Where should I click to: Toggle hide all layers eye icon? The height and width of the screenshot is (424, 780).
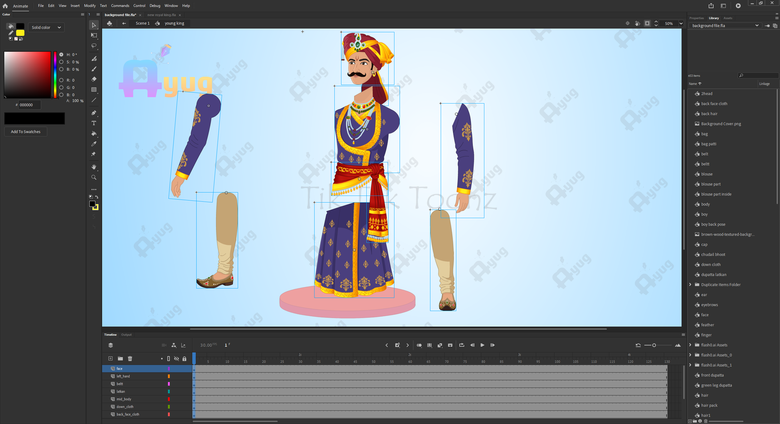click(176, 359)
